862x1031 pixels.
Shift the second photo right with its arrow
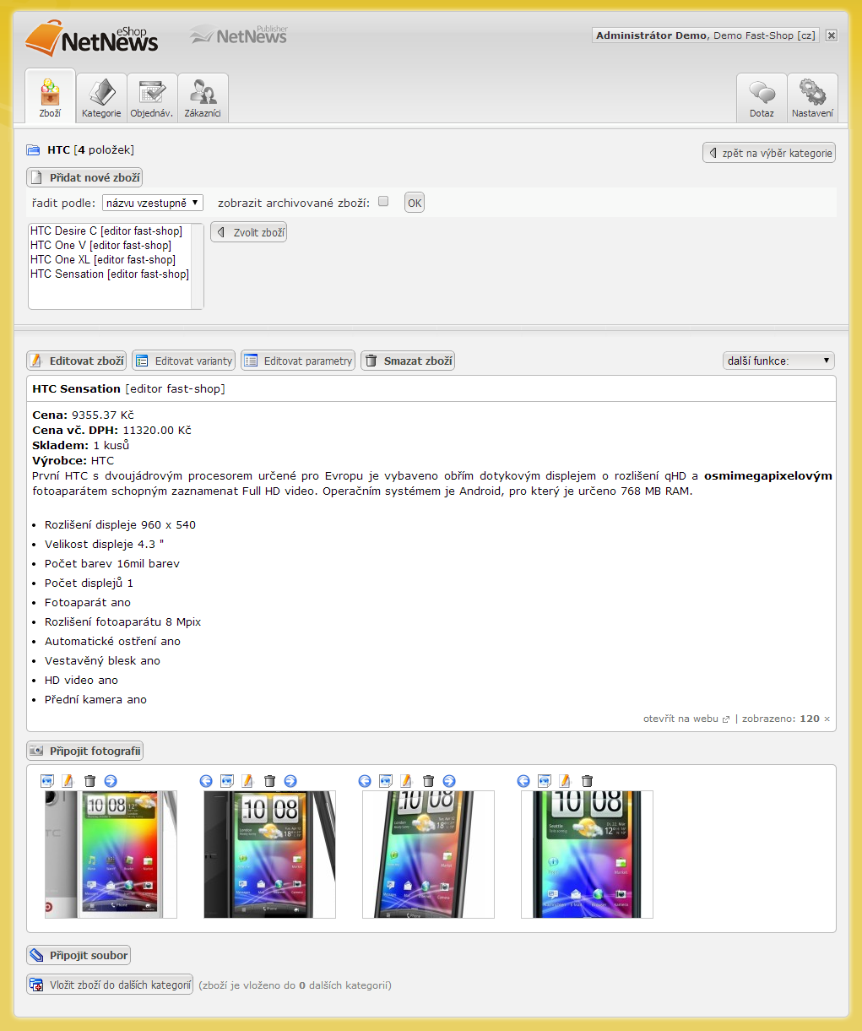tap(290, 781)
